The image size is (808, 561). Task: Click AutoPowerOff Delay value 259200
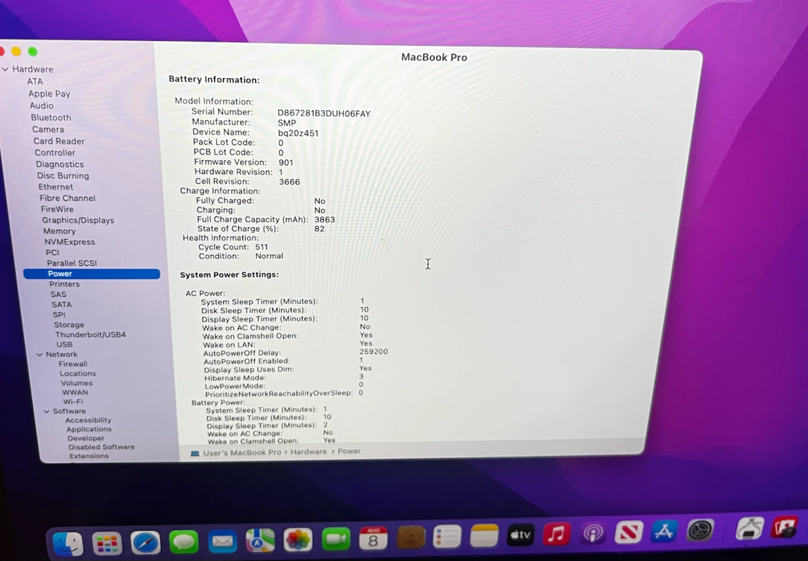[374, 352]
